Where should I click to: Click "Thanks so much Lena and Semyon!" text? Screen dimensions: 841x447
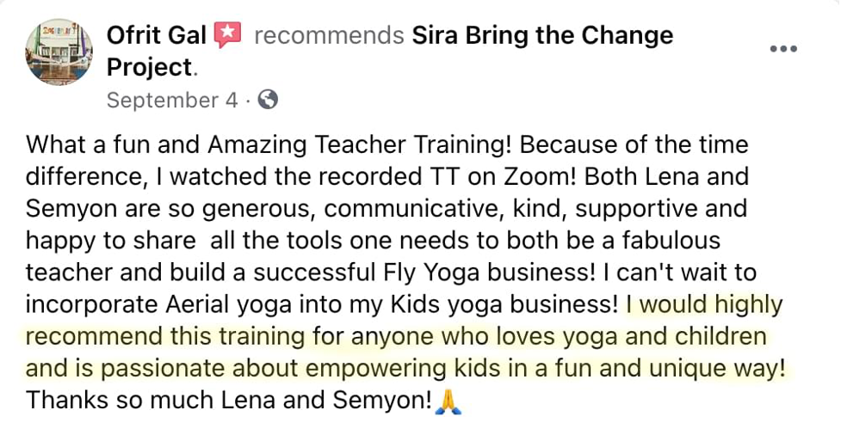coord(228,401)
